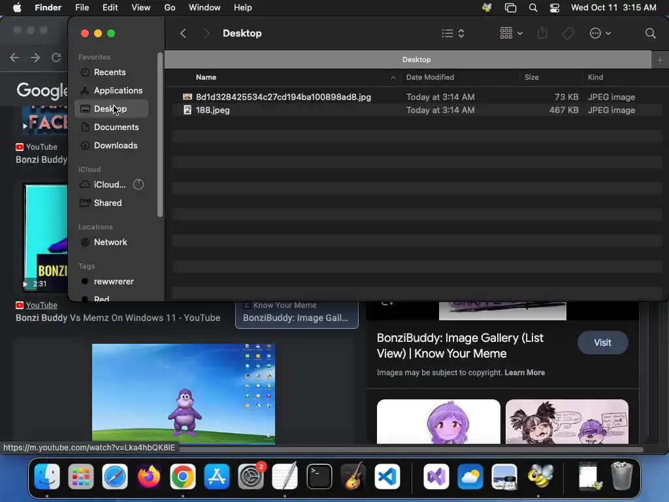Click the Finder search magnifier

click(x=650, y=33)
